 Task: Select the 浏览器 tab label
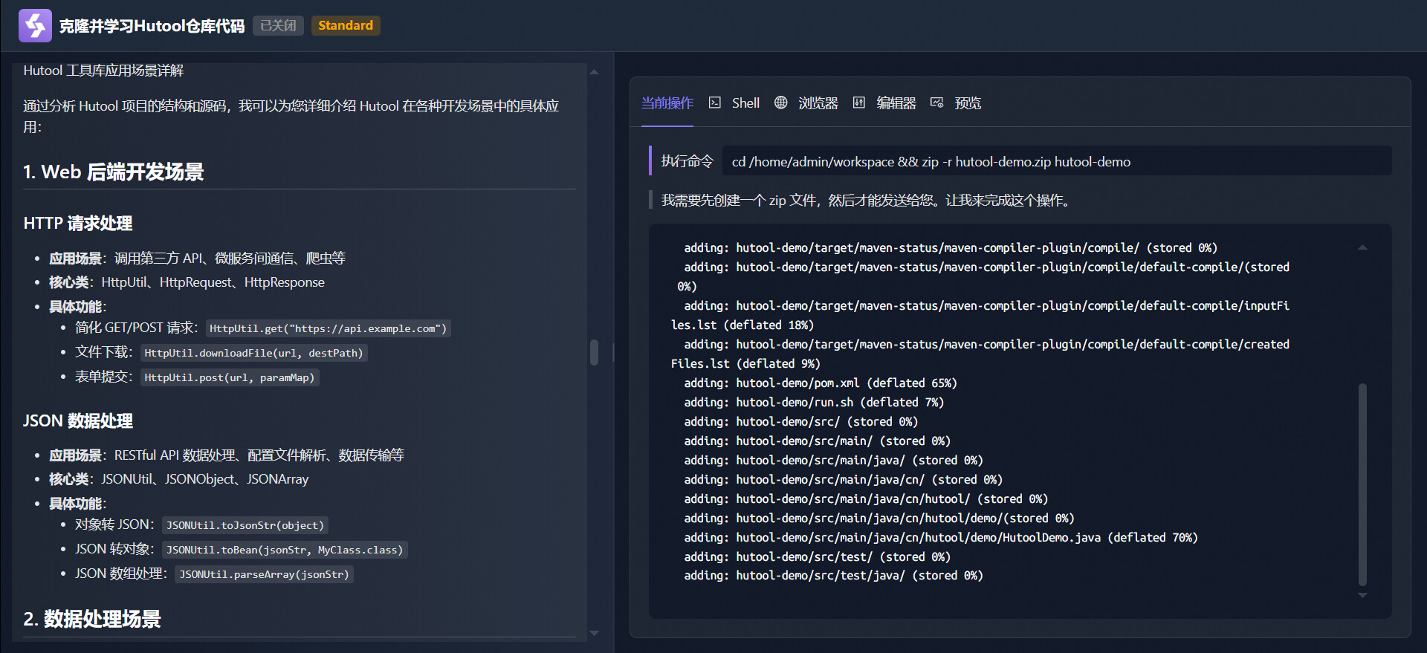tap(818, 103)
